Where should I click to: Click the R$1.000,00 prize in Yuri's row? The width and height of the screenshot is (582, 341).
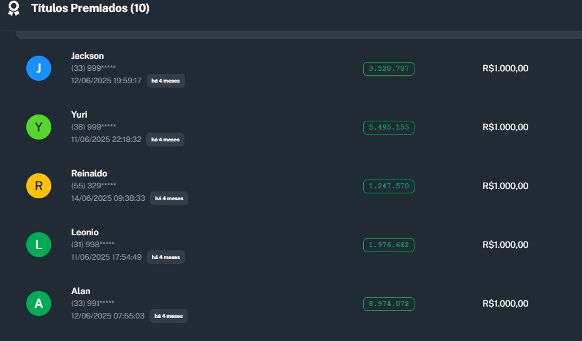(x=505, y=127)
